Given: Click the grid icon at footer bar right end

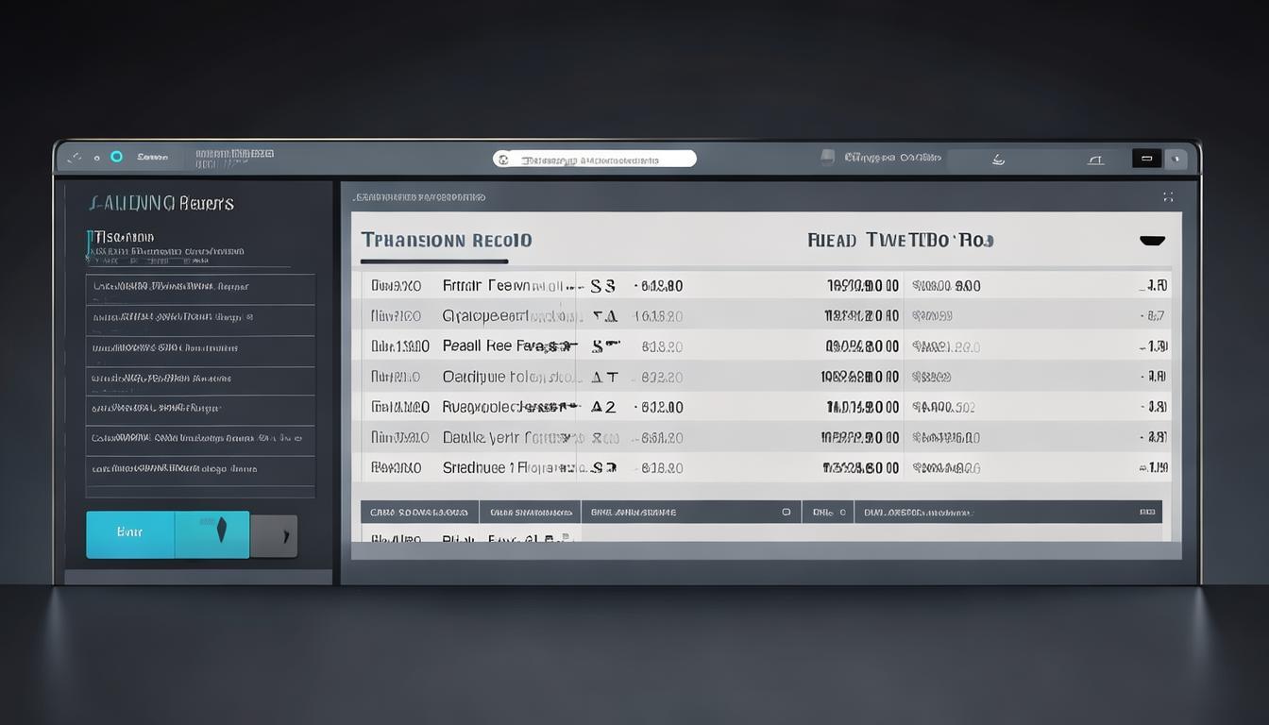Looking at the screenshot, I should 1147,513.
